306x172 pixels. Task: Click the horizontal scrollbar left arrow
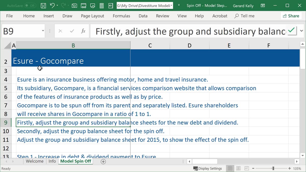(x=189, y=161)
